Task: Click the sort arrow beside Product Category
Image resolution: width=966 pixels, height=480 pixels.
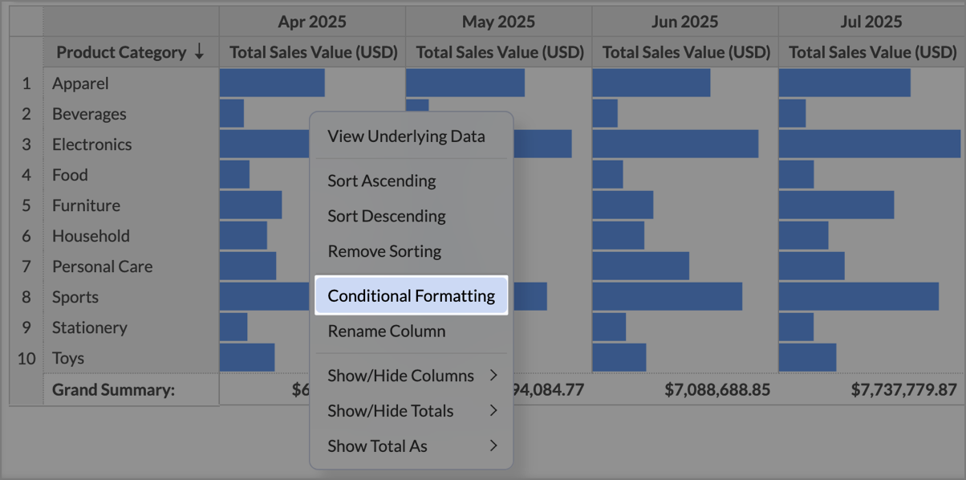Action: (x=199, y=53)
